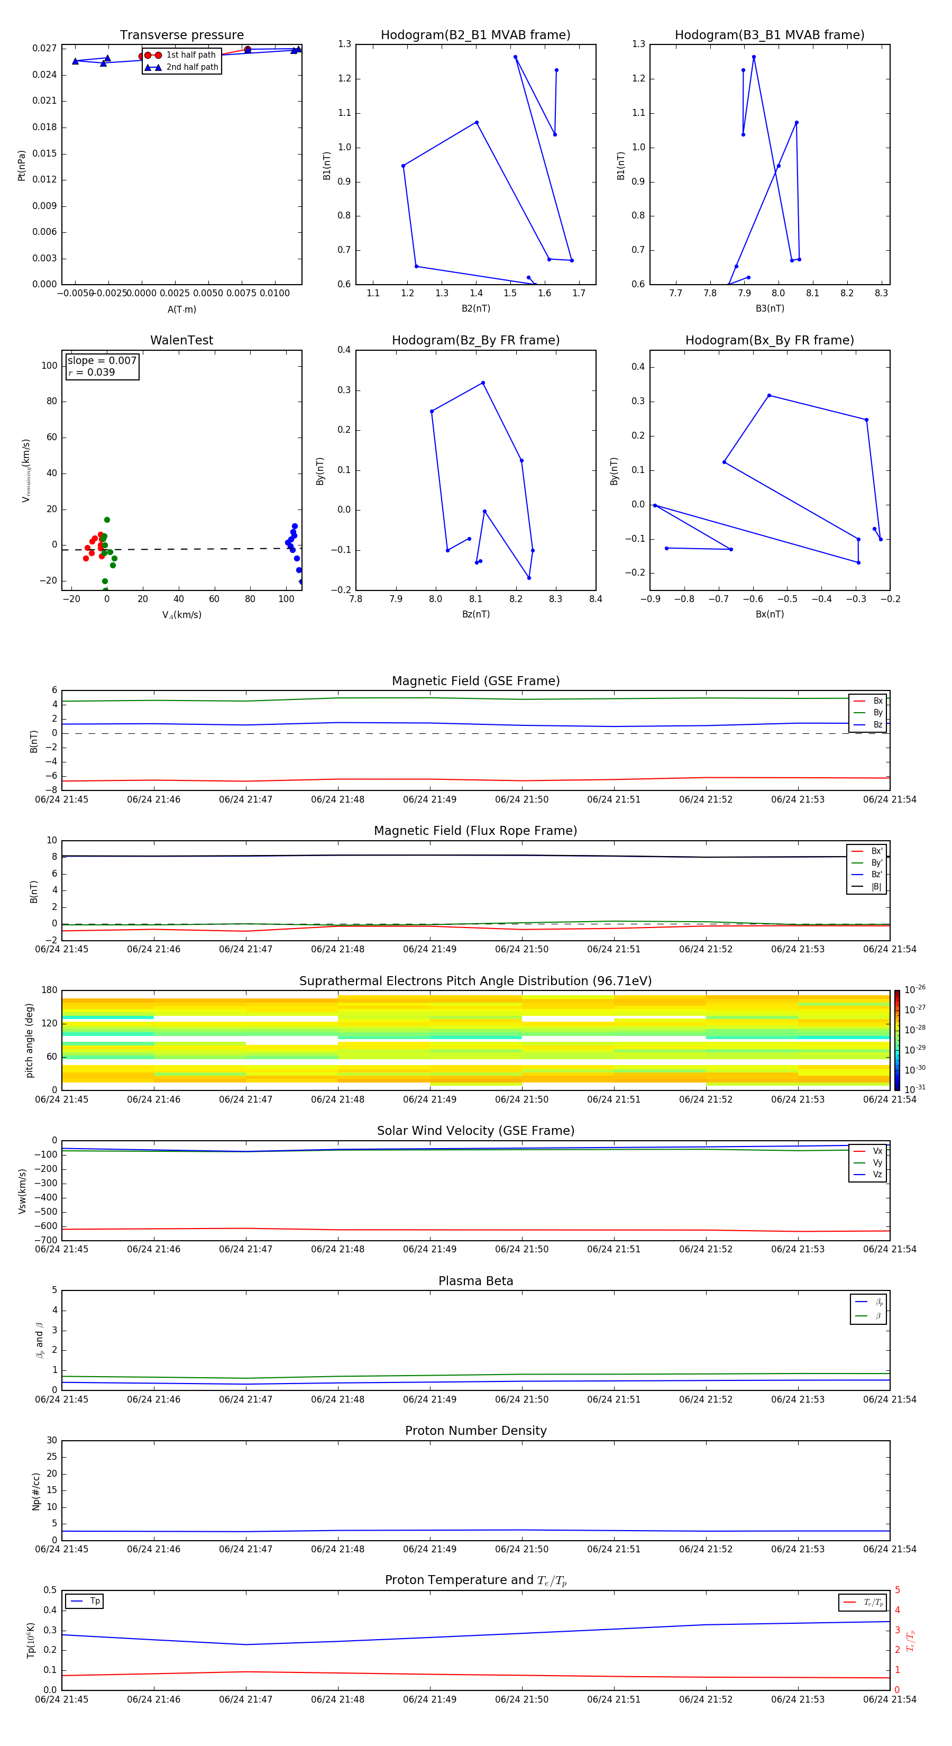Click 'Hodogram(B2_B1 MVAB frame)' title
The image size is (952, 1746).
coord(475,35)
